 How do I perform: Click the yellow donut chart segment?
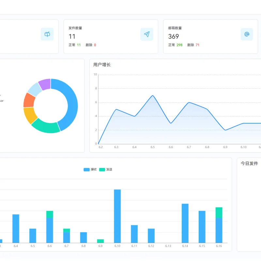[30, 115]
